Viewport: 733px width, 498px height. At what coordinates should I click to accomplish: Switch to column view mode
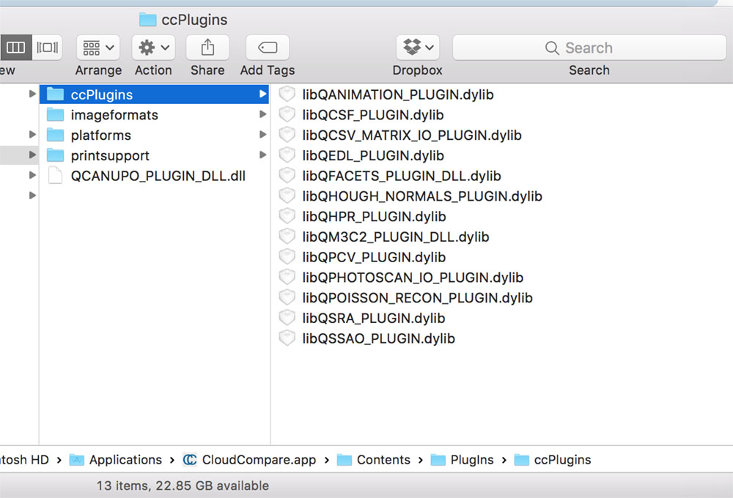(15, 48)
